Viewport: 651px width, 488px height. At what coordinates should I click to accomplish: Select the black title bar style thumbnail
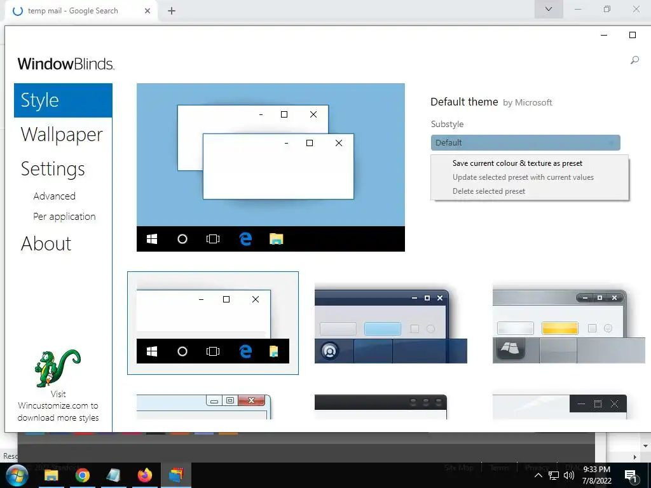381,407
